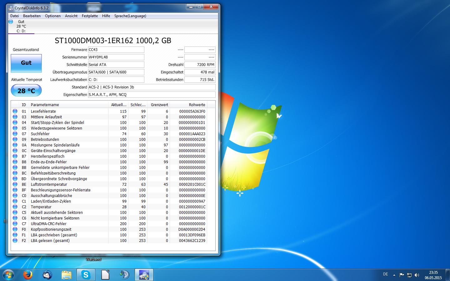
Task: Open Skype from the taskbar
Action: coord(86,275)
